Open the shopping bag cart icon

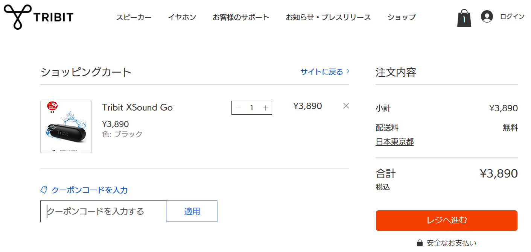pyautogui.click(x=464, y=18)
